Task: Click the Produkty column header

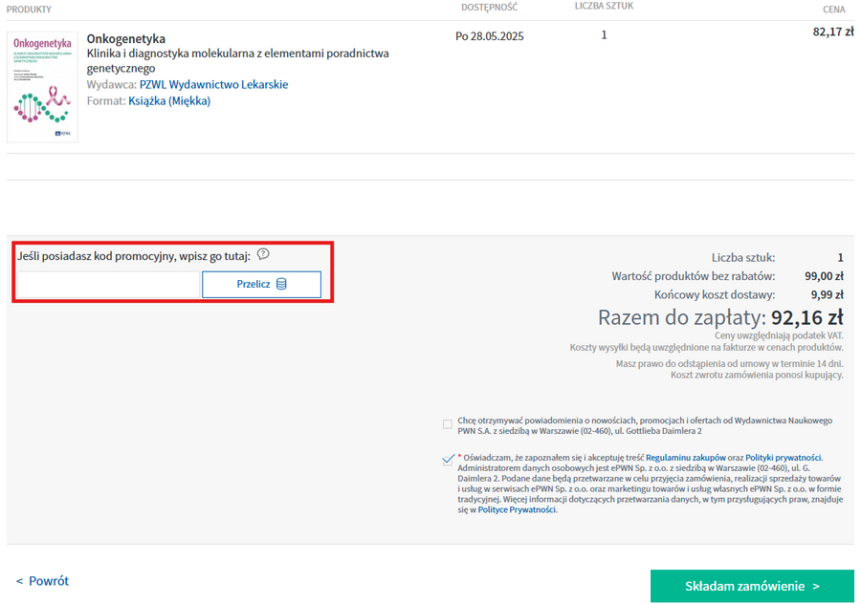Action: (x=29, y=10)
